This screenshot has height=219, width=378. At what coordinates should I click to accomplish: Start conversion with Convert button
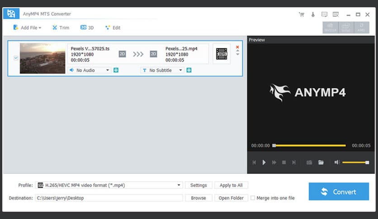point(339,191)
